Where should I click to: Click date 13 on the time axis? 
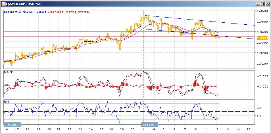pyautogui.click(x=227, y=129)
